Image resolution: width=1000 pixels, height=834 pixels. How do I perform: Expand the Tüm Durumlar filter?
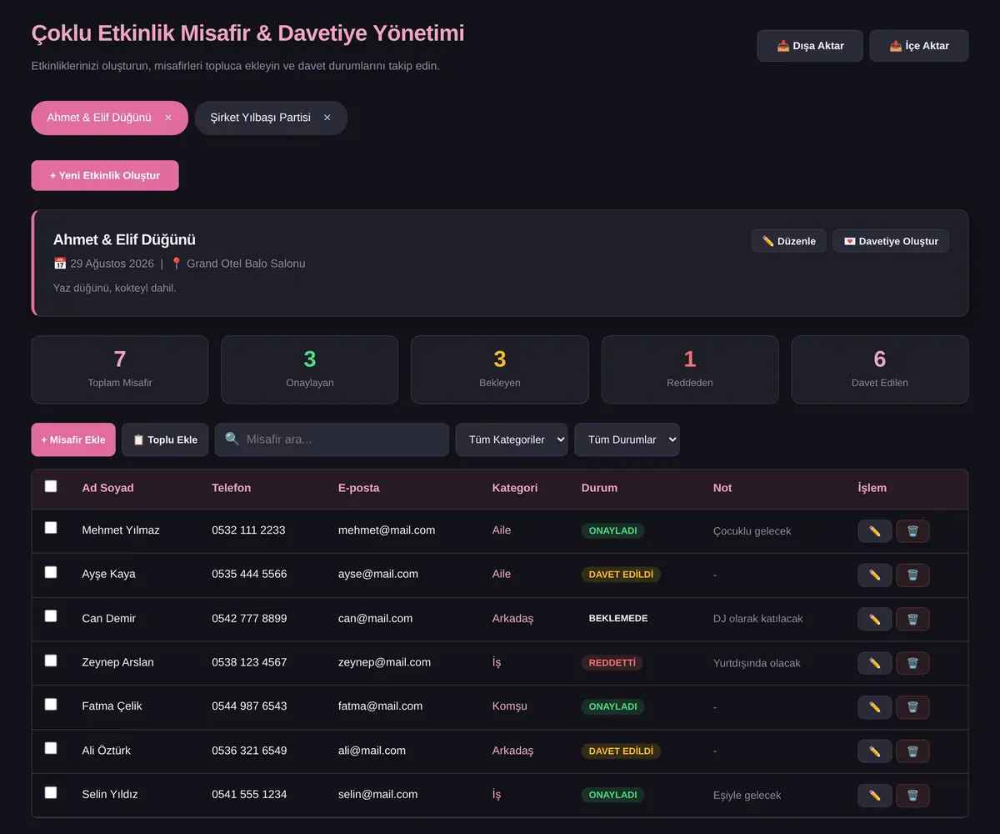(627, 440)
